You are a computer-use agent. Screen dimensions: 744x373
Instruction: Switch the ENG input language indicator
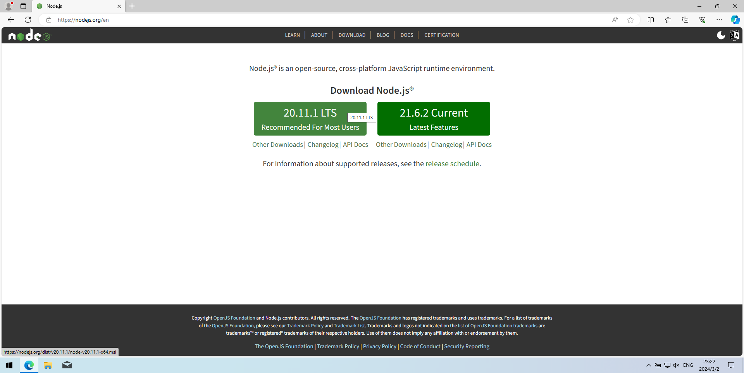click(688, 365)
